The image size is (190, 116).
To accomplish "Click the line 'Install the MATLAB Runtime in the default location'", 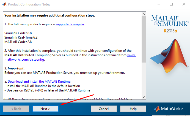I will coord(42,86).
